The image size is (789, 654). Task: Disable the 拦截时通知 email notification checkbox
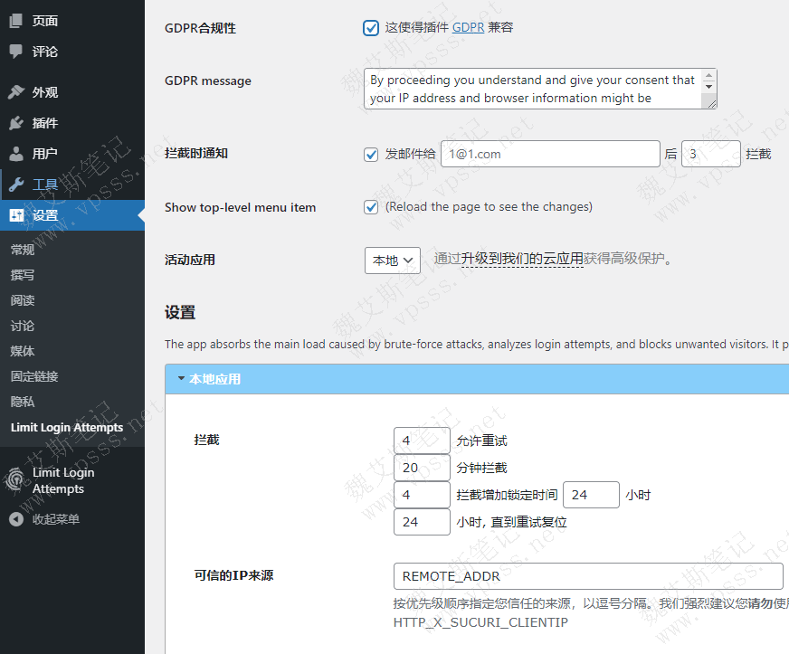tap(370, 154)
